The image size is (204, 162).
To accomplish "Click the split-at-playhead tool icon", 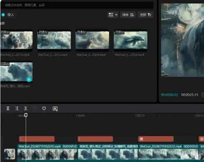I will coord(8,109).
